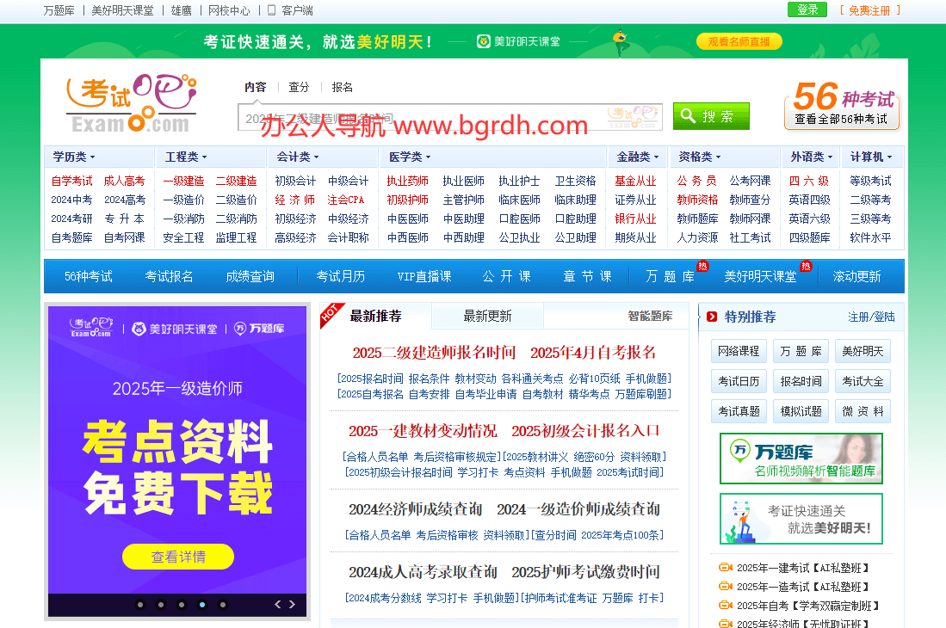
Task: Open the 工程类 dropdown menu
Action: coord(184,157)
